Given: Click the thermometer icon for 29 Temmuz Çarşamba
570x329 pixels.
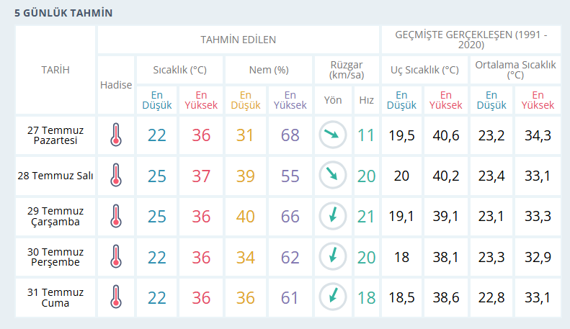Looking at the screenshot, I should (116, 216).
